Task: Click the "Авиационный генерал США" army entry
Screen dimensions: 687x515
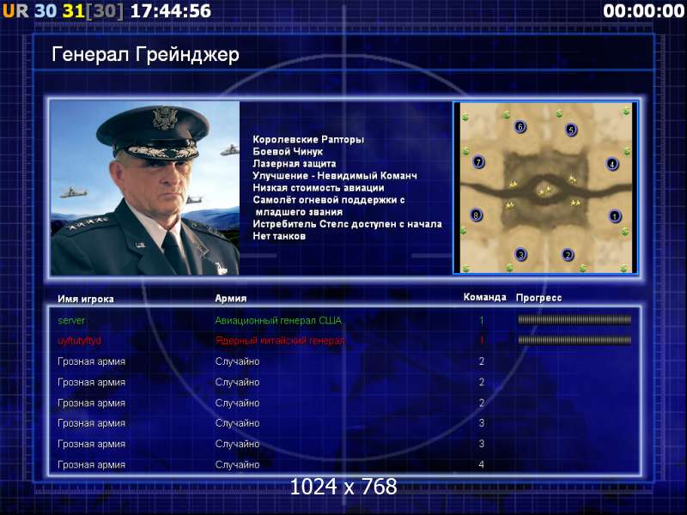Action: tap(278, 320)
